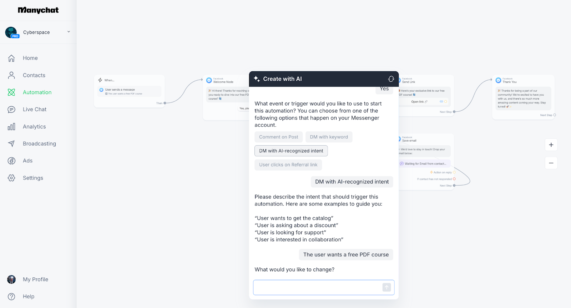Pick User clicks on Referral link
This screenshot has height=308, width=571.
click(x=288, y=165)
